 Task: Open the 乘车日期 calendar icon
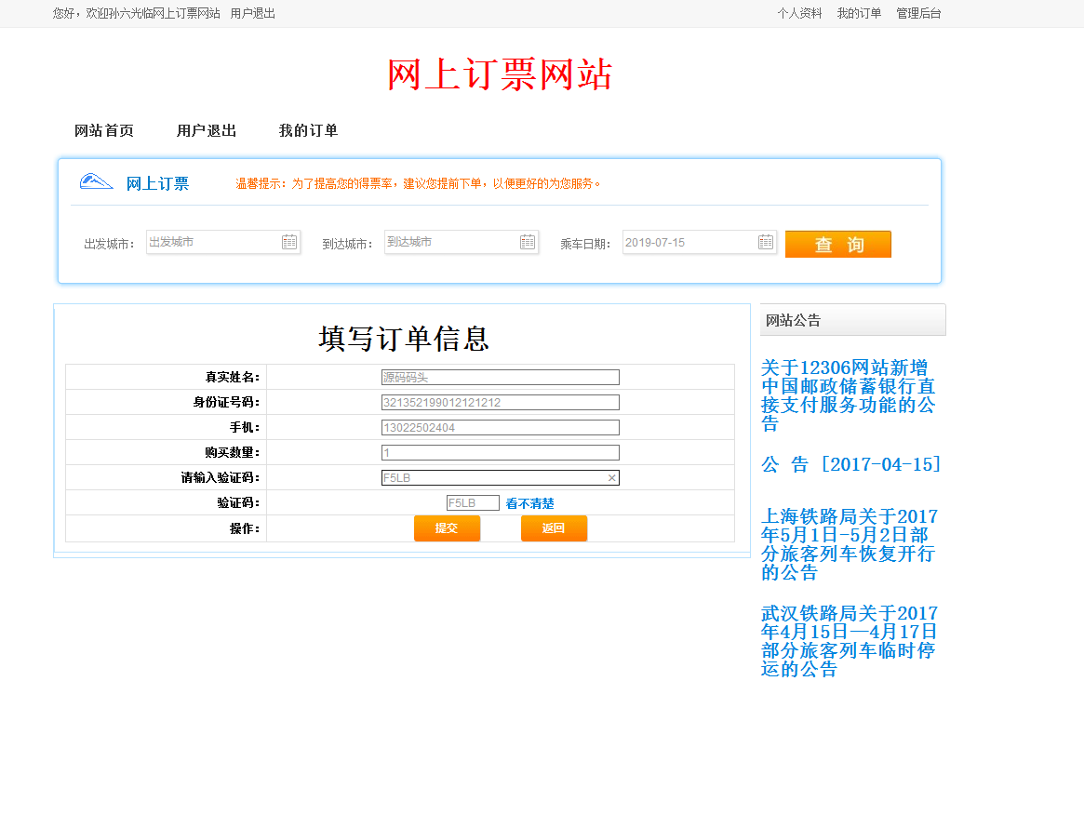tap(766, 241)
